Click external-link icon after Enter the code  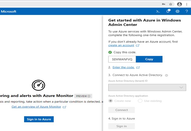pyautogui.click(x=138, y=68)
